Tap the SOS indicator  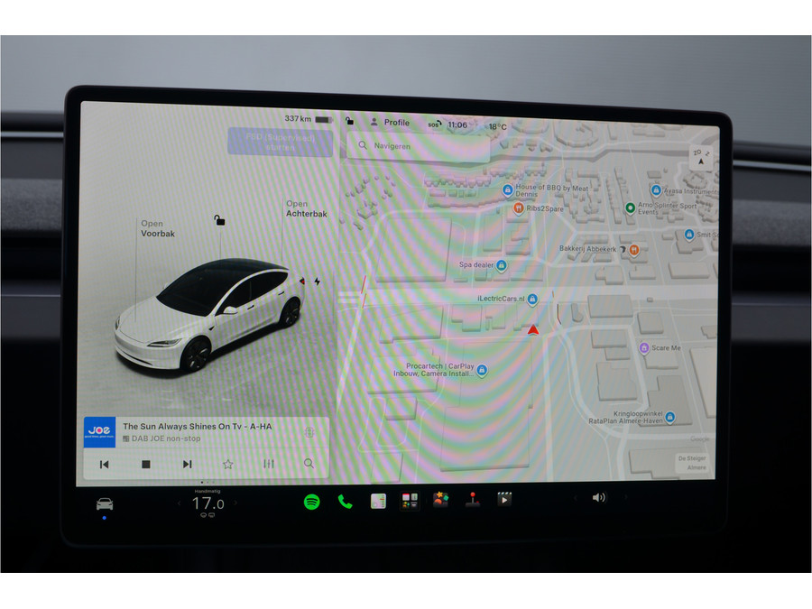(x=434, y=125)
